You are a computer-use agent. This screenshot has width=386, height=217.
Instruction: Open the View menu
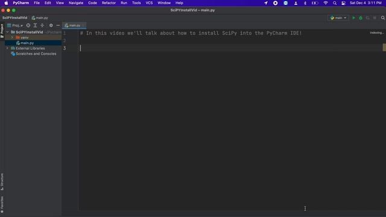tap(60, 3)
